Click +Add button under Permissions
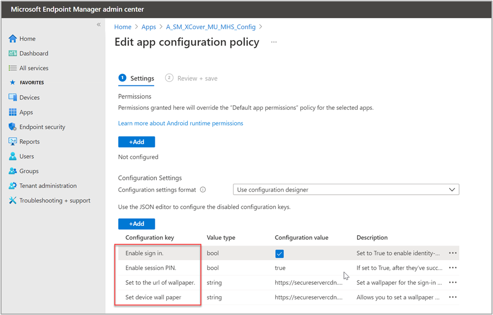 (137, 142)
